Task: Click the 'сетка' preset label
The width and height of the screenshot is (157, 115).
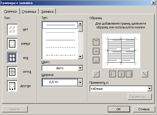Action: (27, 72)
